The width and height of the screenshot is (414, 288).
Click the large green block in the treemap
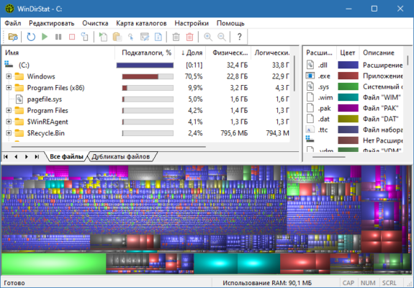[54, 264]
